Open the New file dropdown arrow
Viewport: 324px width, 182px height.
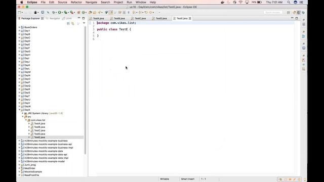[22, 13]
